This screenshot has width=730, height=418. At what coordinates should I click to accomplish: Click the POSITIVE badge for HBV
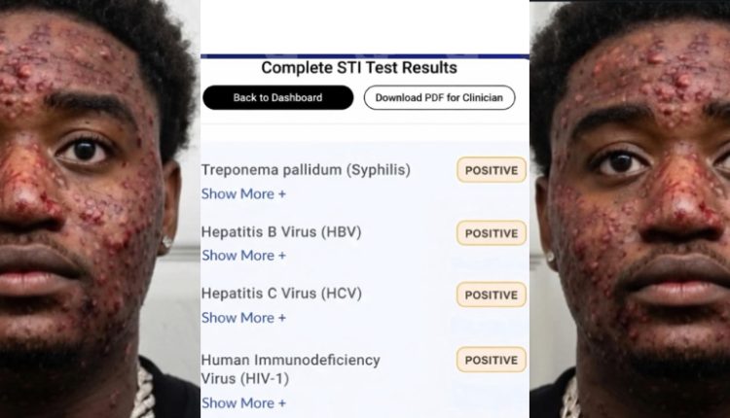(x=492, y=233)
